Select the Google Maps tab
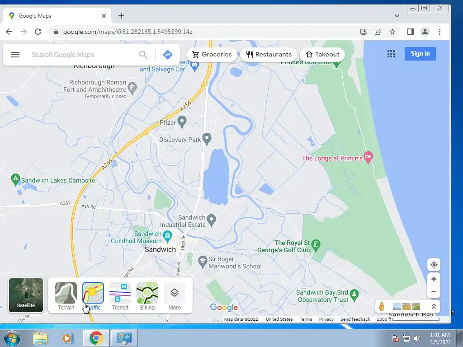The image size is (463, 347). [x=56, y=16]
